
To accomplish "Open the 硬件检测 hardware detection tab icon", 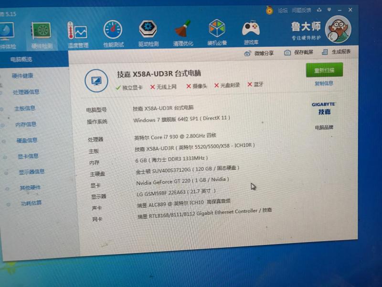I will (x=42, y=31).
